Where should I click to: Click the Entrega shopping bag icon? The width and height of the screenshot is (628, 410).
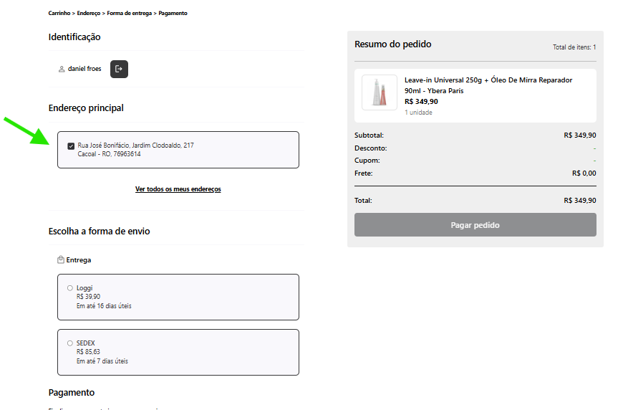pyautogui.click(x=61, y=260)
